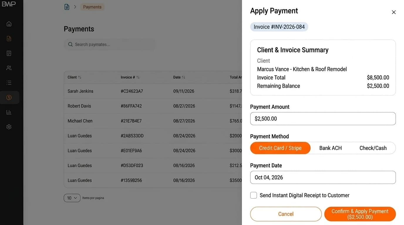Select Credit Card / Stripe payment method

[280, 148]
